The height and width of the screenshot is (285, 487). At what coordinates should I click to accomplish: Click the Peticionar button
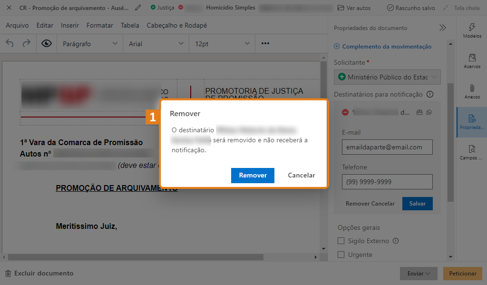pos(462,273)
